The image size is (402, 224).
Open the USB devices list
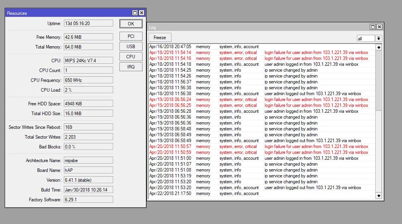tap(131, 46)
